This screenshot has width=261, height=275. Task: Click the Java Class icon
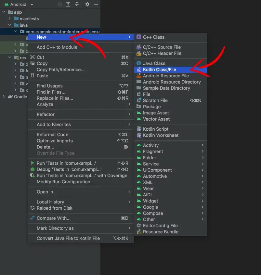pos(139,63)
